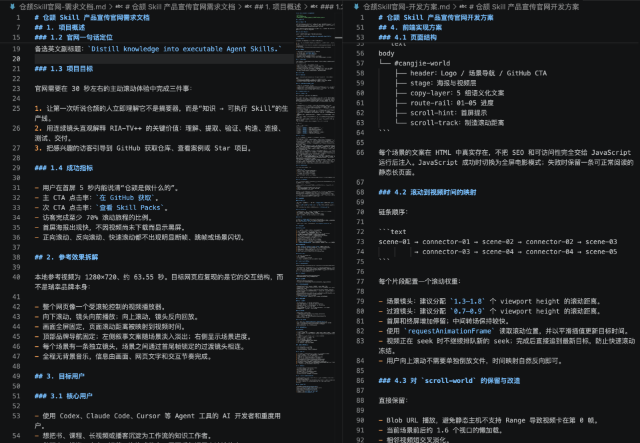
Task: Click the abc symbol icon before 产品宣传官网需求文档
Action: [119, 7]
